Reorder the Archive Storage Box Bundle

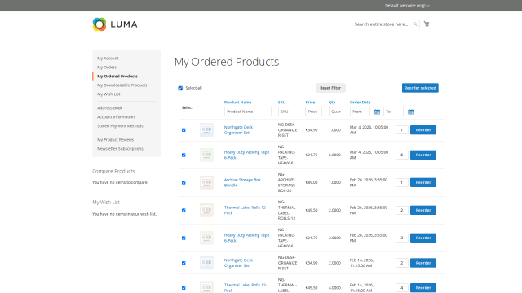(x=423, y=182)
